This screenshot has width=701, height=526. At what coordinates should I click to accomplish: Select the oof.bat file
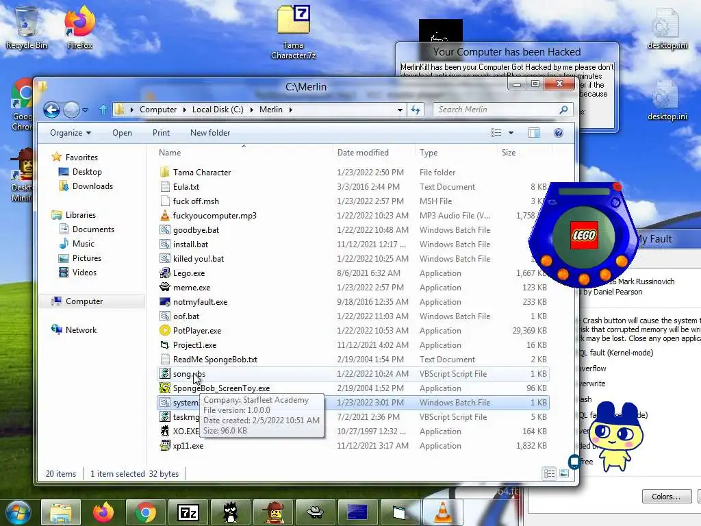pos(186,316)
